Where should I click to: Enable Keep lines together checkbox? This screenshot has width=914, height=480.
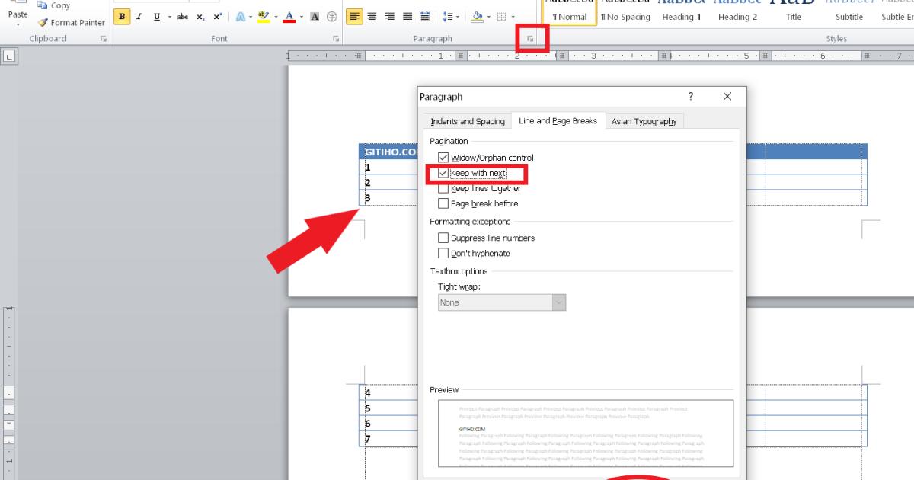pyautogui.click(x=443, y=188)
